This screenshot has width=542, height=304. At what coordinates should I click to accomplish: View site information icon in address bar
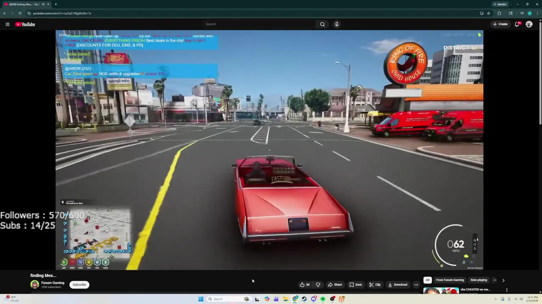point(29,13)
